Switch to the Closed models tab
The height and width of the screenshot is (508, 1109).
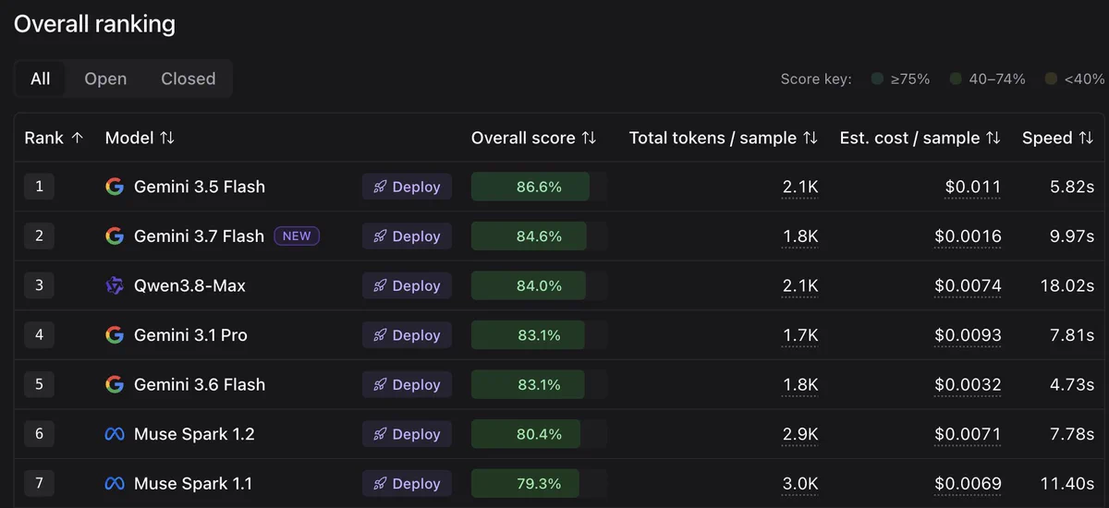[188, 79]
